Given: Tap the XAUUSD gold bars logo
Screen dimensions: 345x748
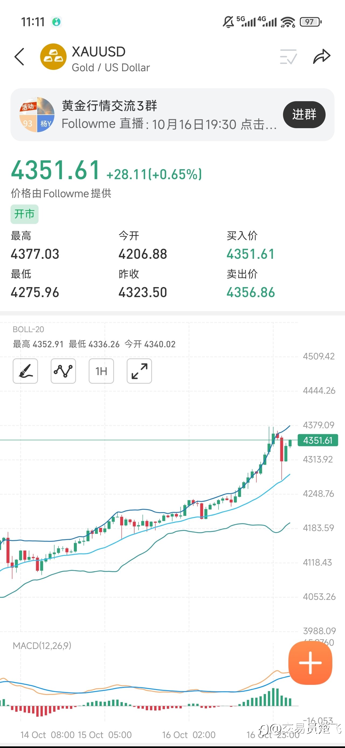Looking at the screenshot, I should point(53,57).
